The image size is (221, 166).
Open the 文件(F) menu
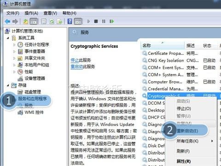coord(13,13)
